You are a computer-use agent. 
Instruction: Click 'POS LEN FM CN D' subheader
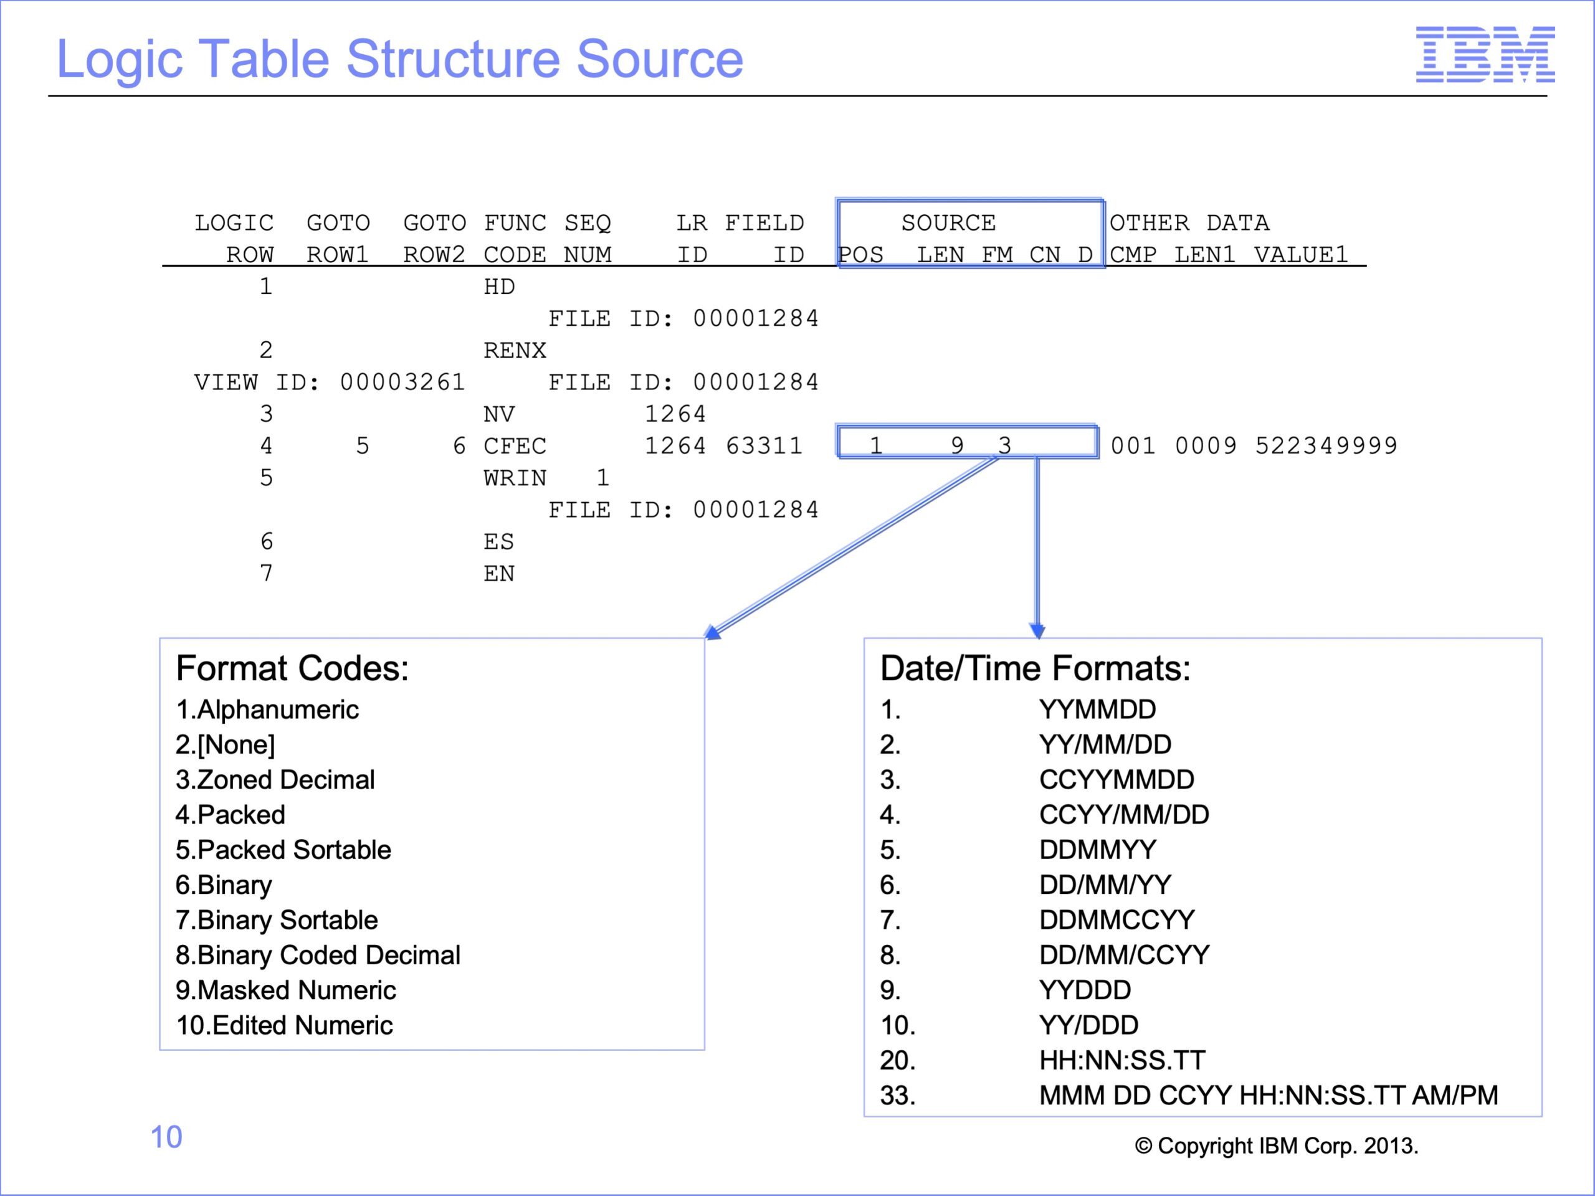(966, 255)
